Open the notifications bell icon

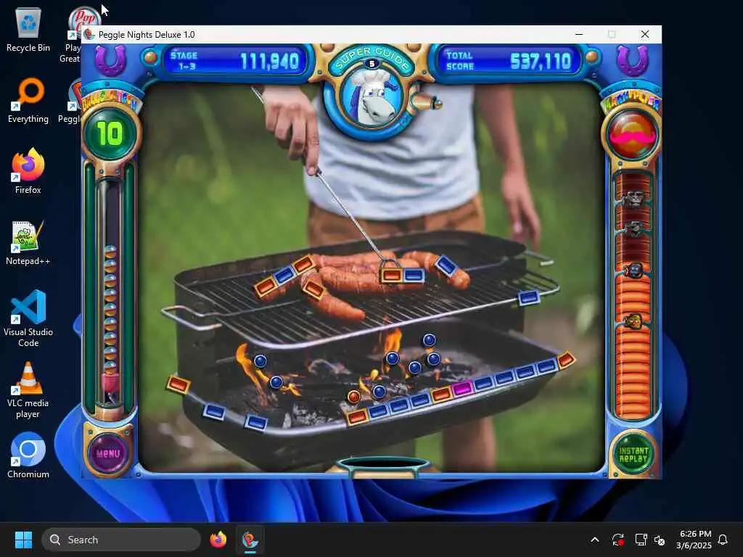click(x=723, y=540)
